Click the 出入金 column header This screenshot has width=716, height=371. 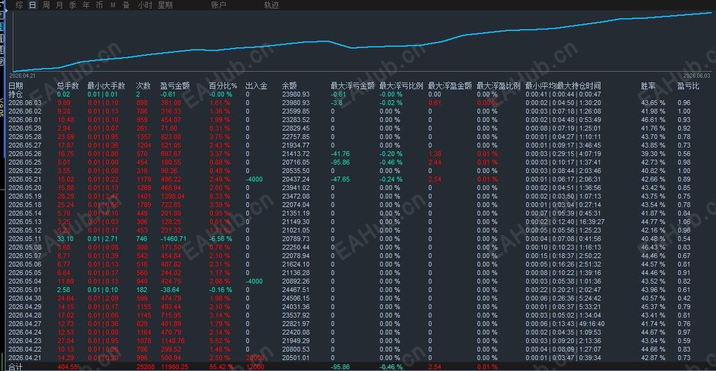256,86
